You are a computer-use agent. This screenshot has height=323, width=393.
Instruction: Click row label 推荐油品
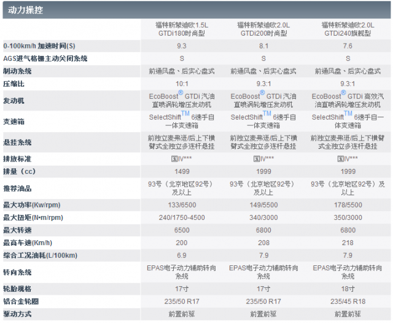17,189
